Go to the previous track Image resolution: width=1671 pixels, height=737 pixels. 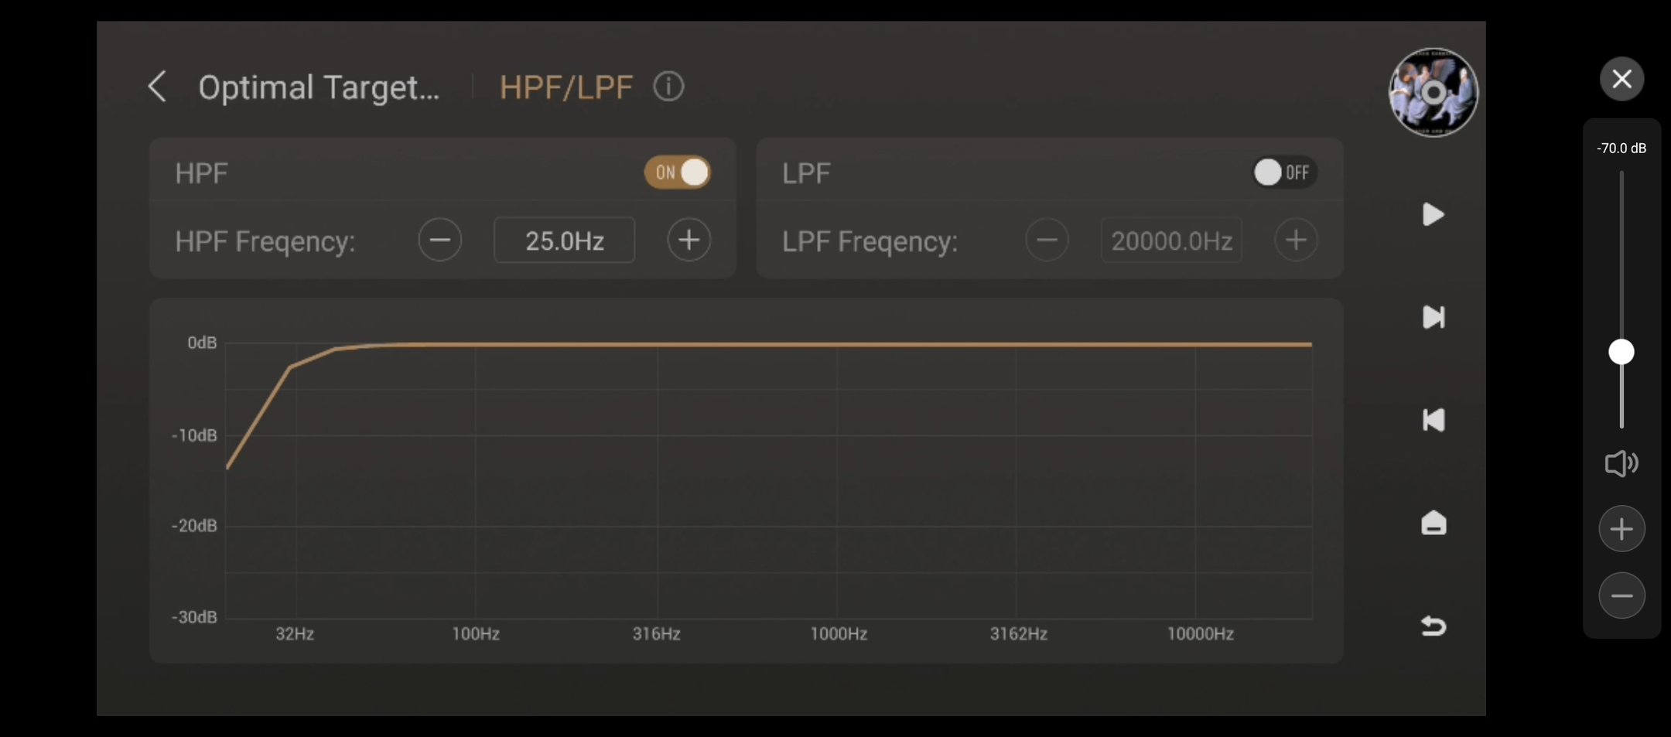tap(1434, 420)
